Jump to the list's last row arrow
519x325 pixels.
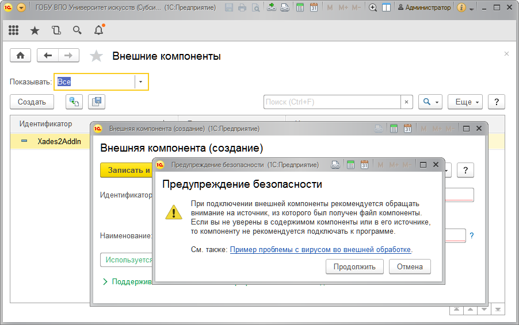(x=498, y=310)
